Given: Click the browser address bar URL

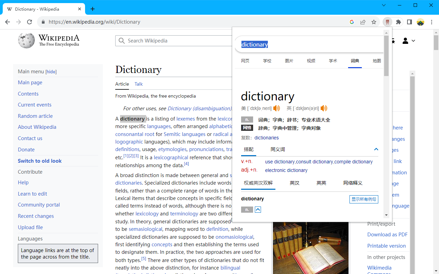Looking at the screenshot, I should tap(94, 22).
